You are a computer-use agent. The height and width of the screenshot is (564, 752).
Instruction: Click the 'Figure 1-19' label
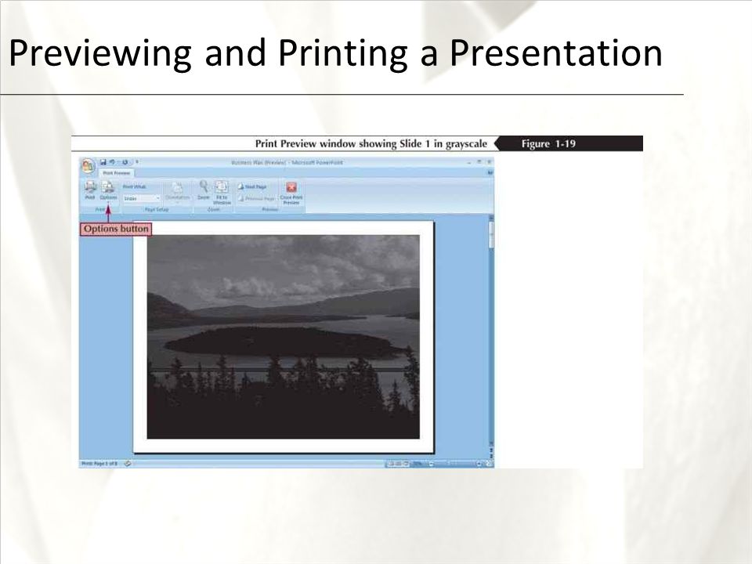point(548,143)
